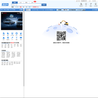Click the Harbin link at right of map toolbar
Image resolution: width=98 pixels, height=98 pixels.
(x=95, y=10)
